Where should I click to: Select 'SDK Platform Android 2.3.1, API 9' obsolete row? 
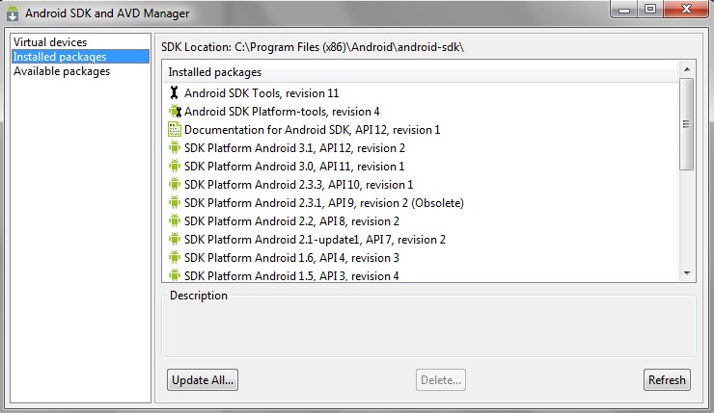(421, 202)
